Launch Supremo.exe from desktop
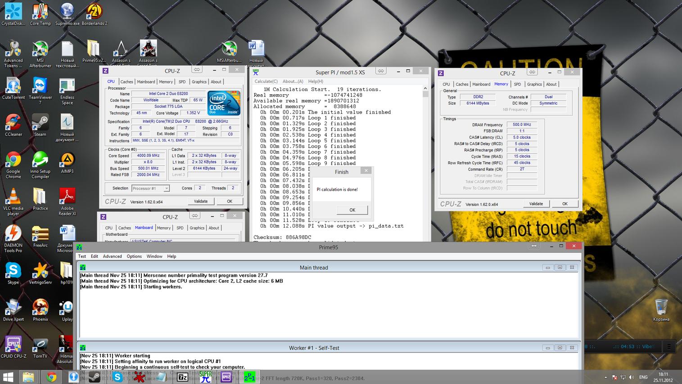 pyautogui.click(x=67, y=14)
